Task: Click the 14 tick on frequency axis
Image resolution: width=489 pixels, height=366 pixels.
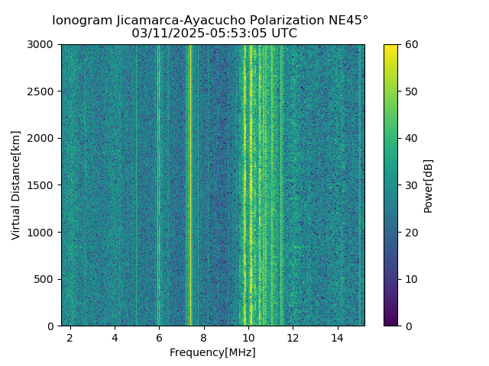Action: coord(338,338)
